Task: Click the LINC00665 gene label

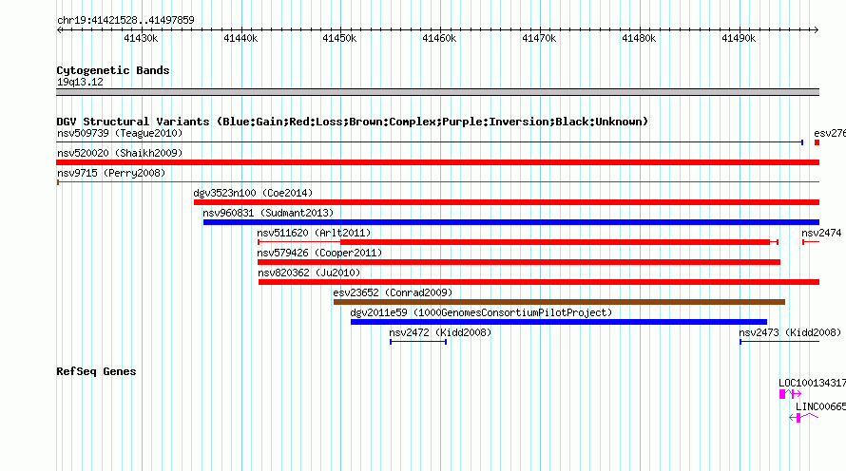Action: [x=820, y=406]
